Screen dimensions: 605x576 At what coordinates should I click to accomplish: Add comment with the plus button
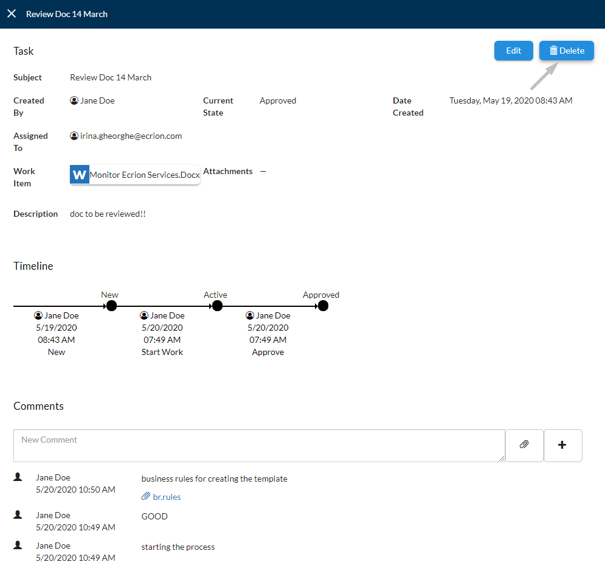click(562, 446)
